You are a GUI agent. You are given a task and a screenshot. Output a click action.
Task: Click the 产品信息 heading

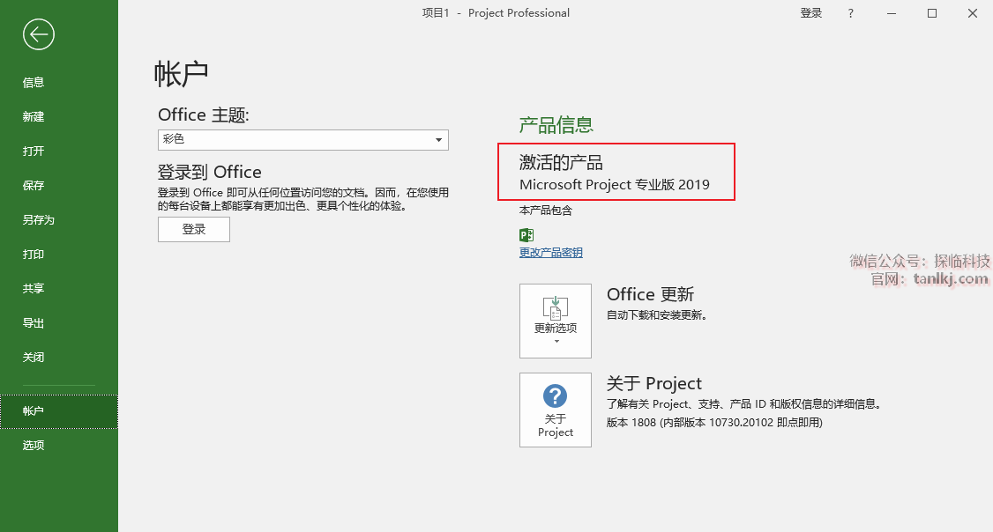pyautogui.click(x=556, y=125)
